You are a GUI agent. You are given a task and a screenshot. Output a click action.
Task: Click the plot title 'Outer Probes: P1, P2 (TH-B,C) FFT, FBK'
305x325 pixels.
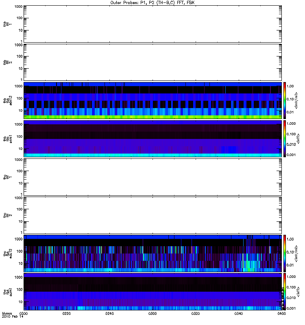(x=152, y=3)
